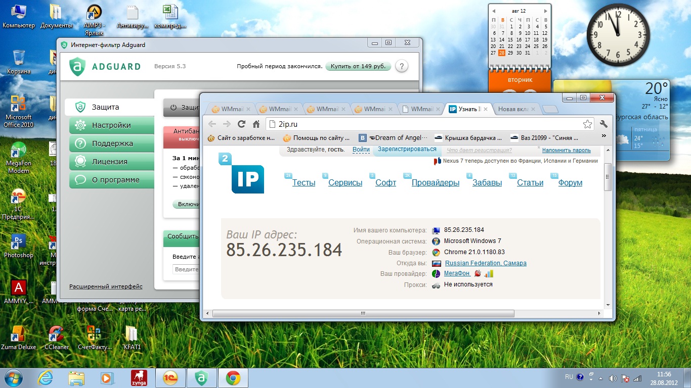The image size is (691, 388).
Task: Open Тесты section on 2ip
Action: [304, 183]
